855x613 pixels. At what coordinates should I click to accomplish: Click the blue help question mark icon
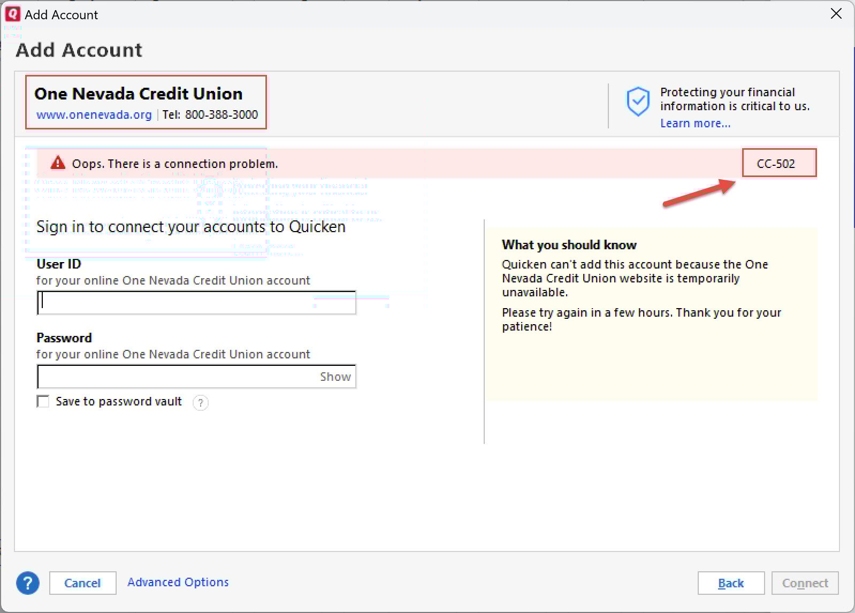28,583
